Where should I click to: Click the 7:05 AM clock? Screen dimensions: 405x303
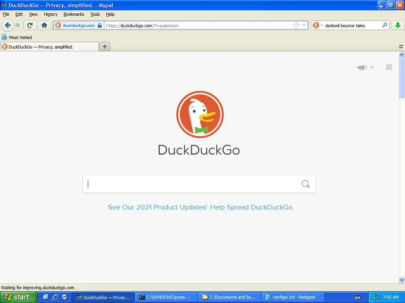pos(390,297)
